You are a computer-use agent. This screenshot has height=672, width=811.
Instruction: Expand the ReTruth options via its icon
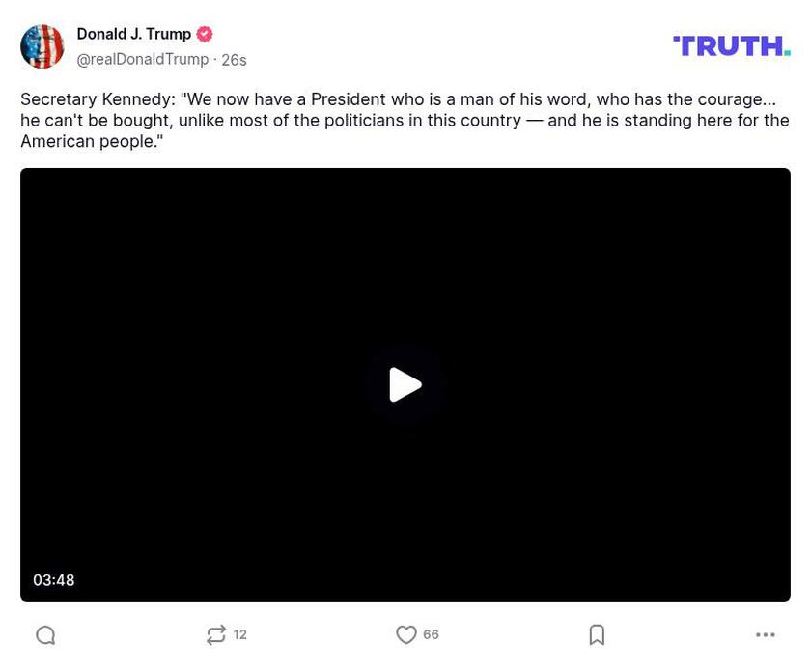[x=217, y=634]
